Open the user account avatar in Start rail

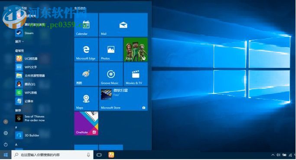coord(6,122)
